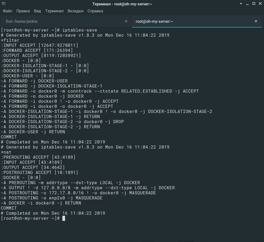Click the :DOCKER-ISOLATION-STAGE-1 - [0:0] line
The height and width of the screenshot is (242, 264).
point(45,66)
